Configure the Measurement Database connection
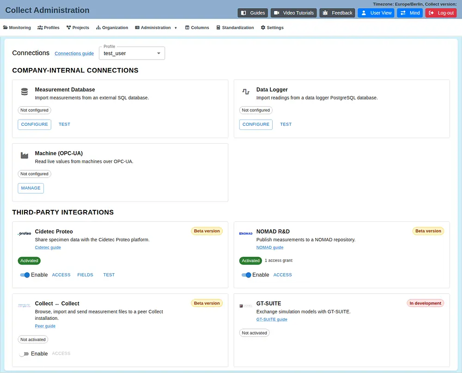This screenshot has height=373, width=462. click(x=35, y=124)
